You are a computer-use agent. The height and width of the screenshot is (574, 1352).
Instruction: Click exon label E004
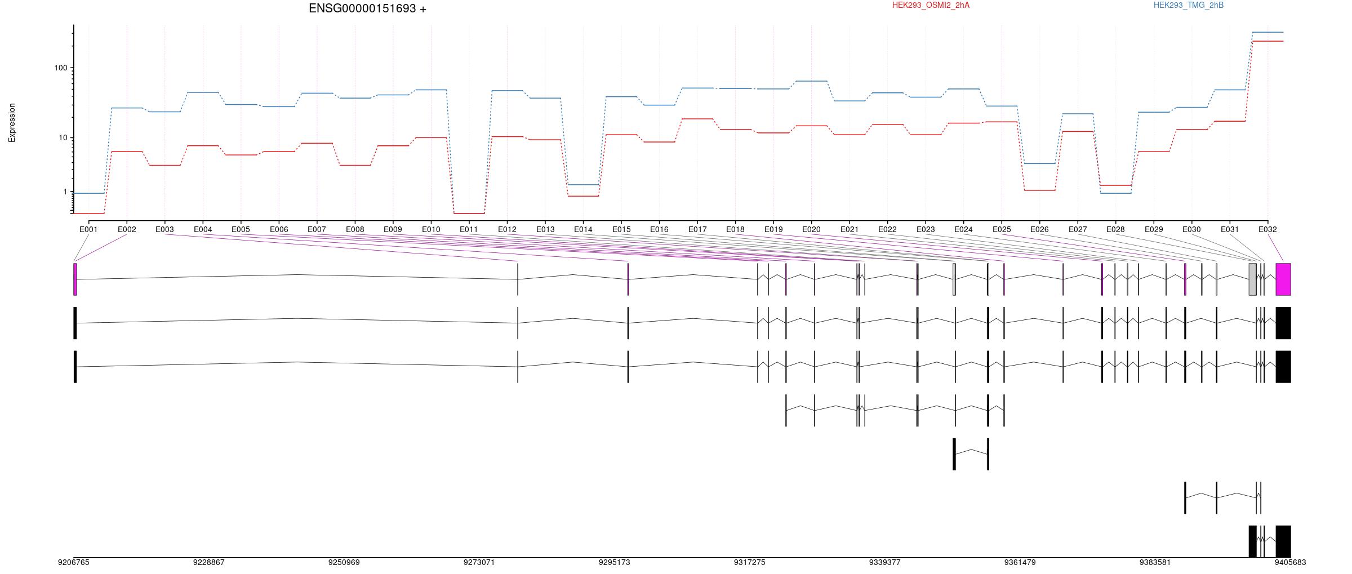203,229
